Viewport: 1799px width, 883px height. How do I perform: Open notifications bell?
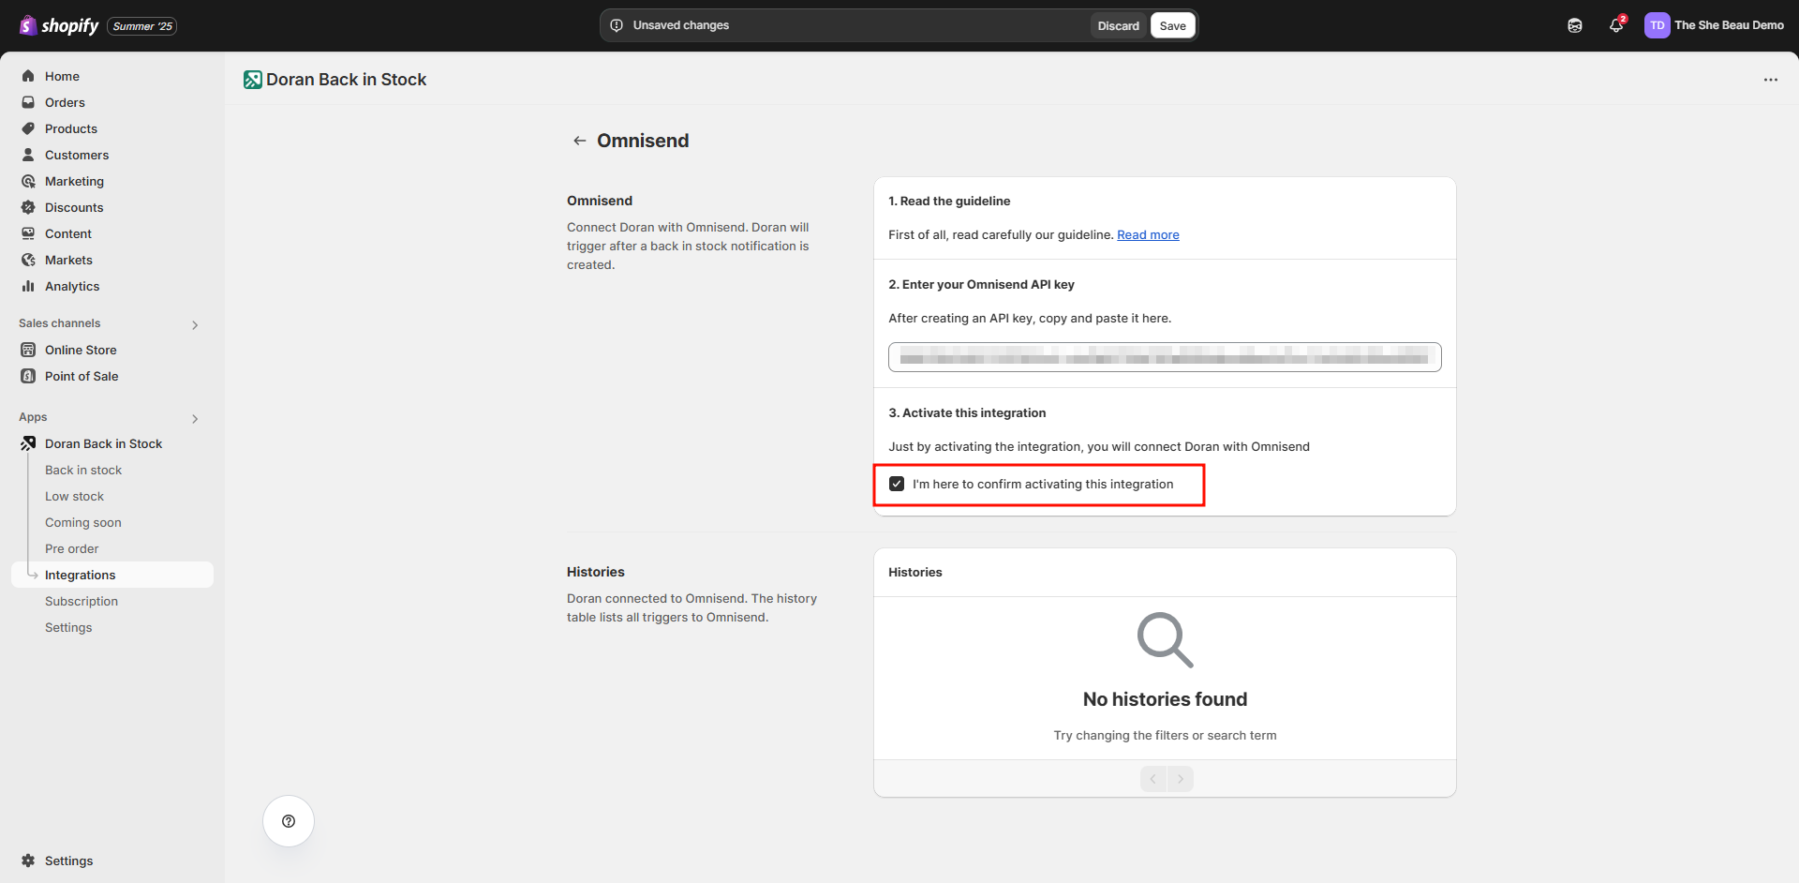[x=1616, y=25]
